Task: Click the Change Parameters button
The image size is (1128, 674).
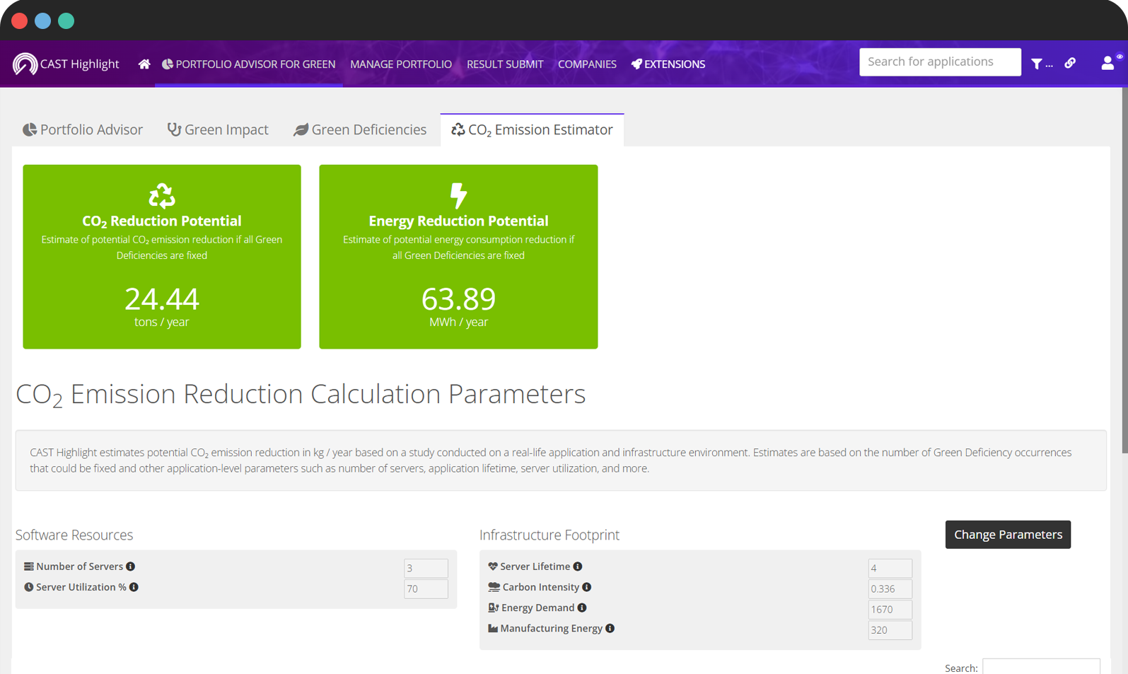Action: click(x=1008, y=535)
